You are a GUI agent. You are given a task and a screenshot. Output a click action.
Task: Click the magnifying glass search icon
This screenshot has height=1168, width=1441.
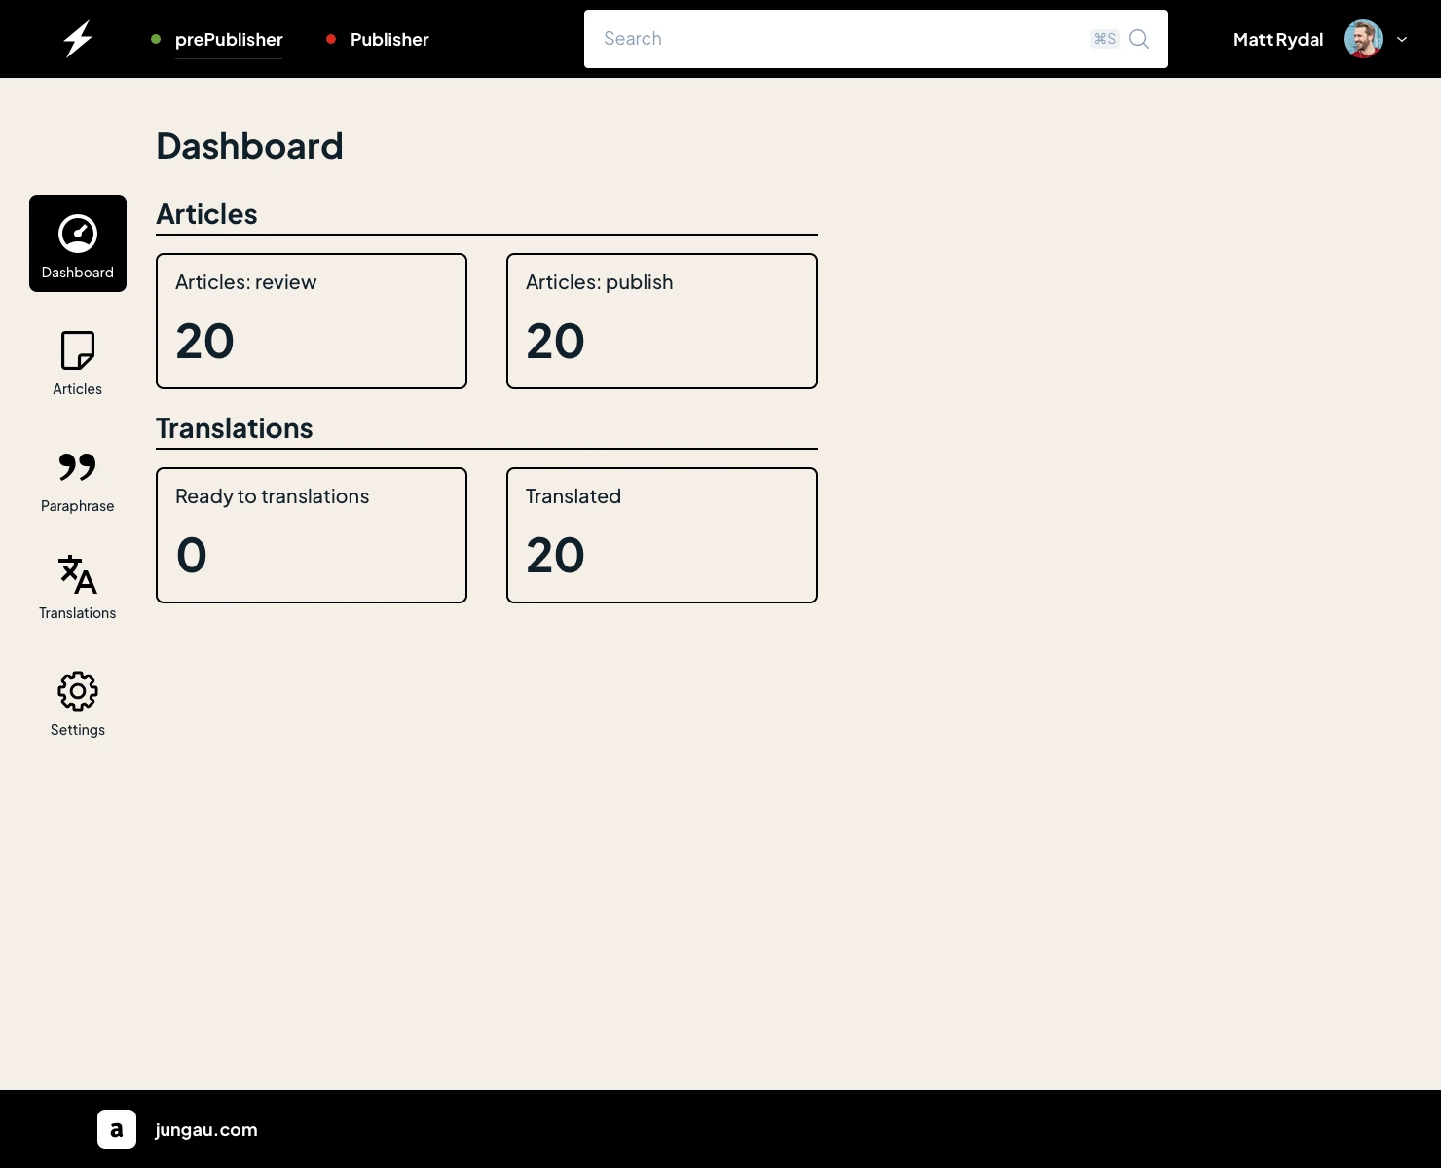1139,39
